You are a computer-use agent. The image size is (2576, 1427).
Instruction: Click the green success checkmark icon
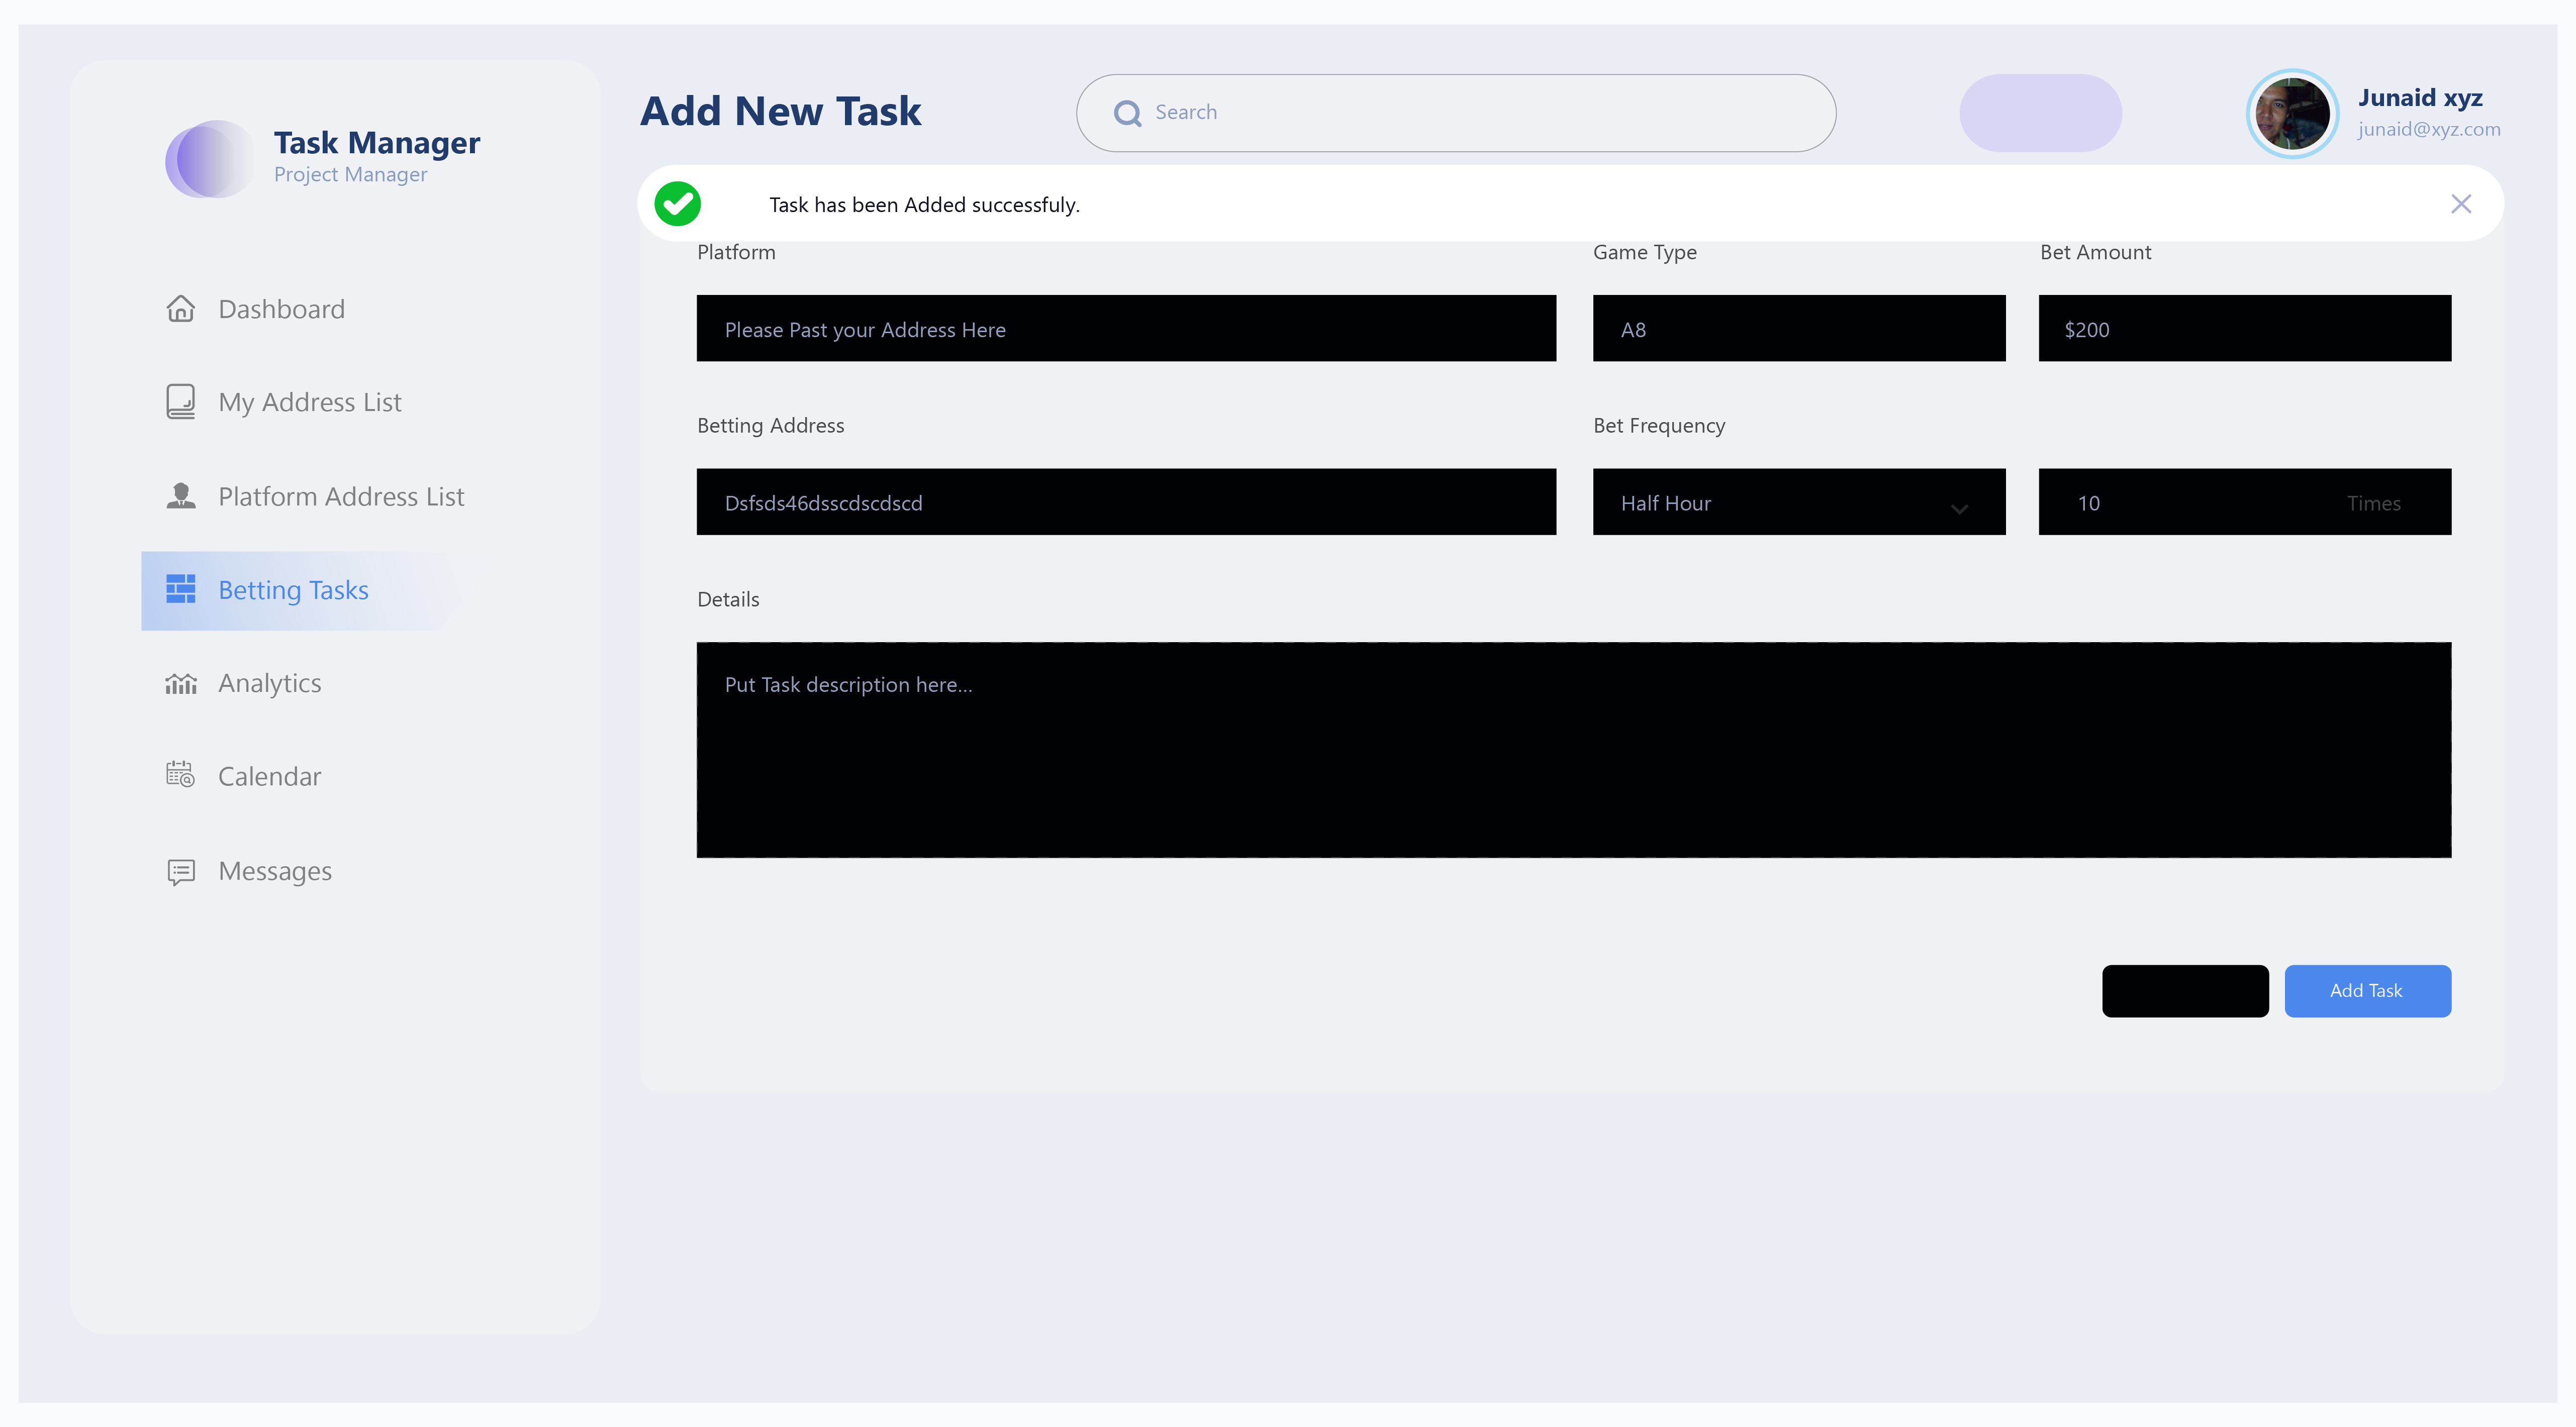677,204
